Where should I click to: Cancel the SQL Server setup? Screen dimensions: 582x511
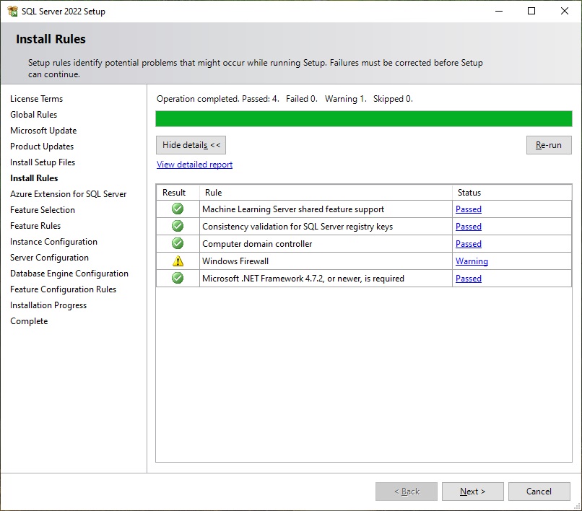pos(539,492)
